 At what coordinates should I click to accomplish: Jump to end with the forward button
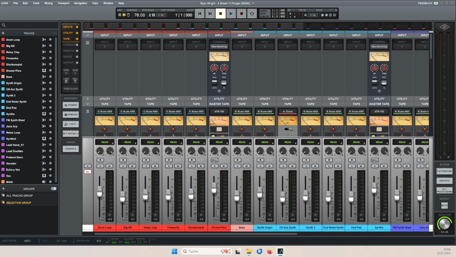(210, 14)
